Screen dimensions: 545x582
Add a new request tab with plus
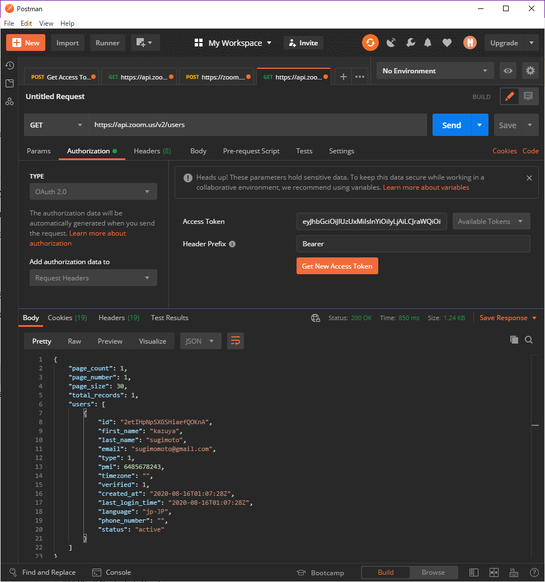[x=344, y=77]
